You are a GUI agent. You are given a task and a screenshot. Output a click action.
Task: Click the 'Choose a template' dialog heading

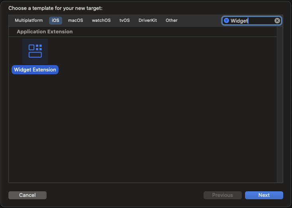[55, 8]
